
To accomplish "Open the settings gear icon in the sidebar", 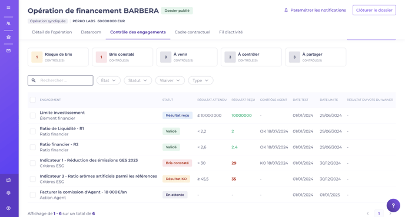I will [8, 193].
